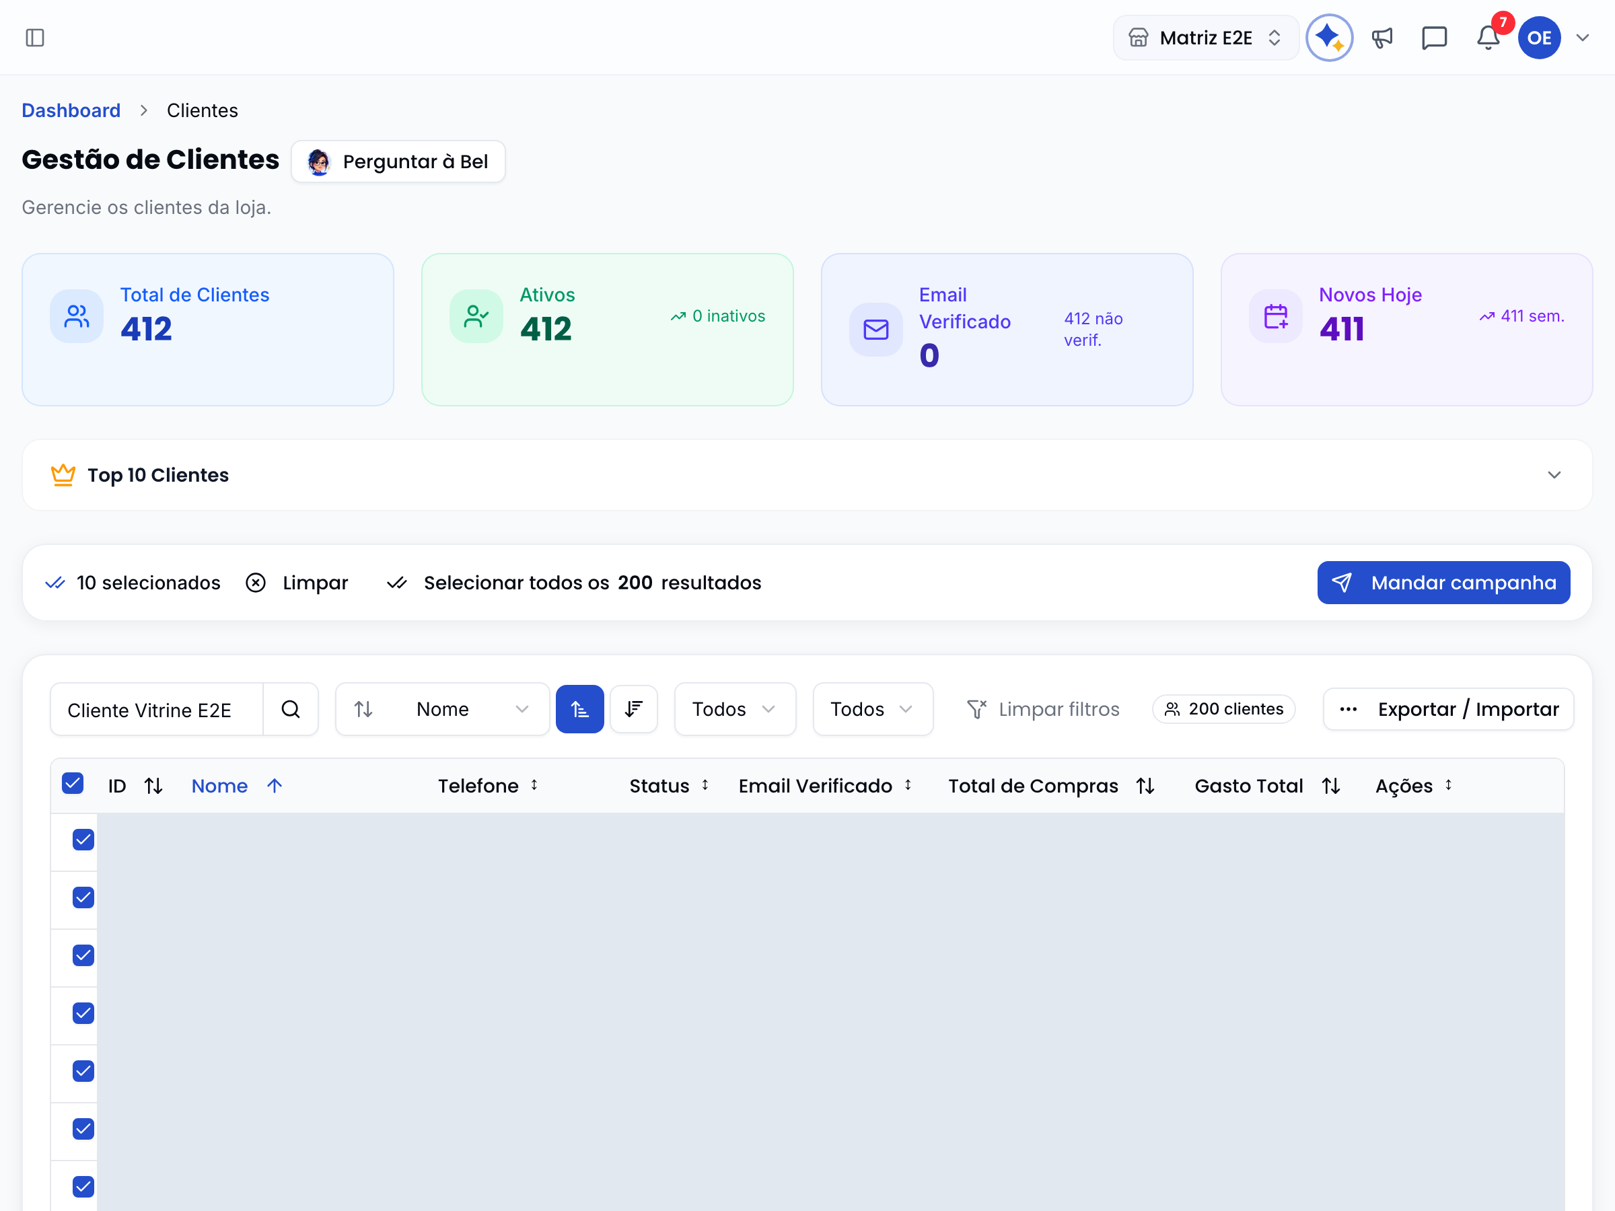Sort by Total de Compras arrows
This screenshot has height=1211, width=1615.
1145,785
